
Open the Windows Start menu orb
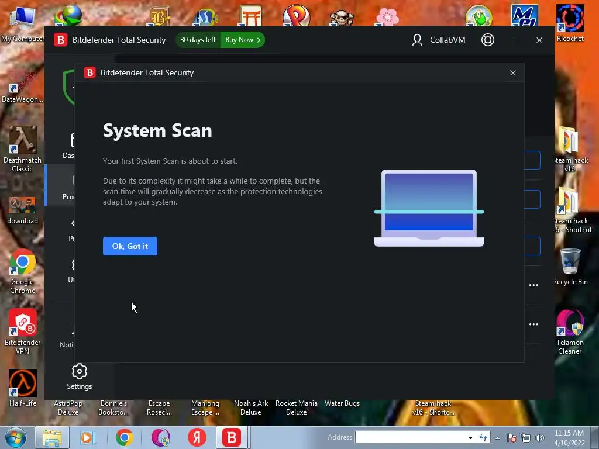tap(15, 437)
